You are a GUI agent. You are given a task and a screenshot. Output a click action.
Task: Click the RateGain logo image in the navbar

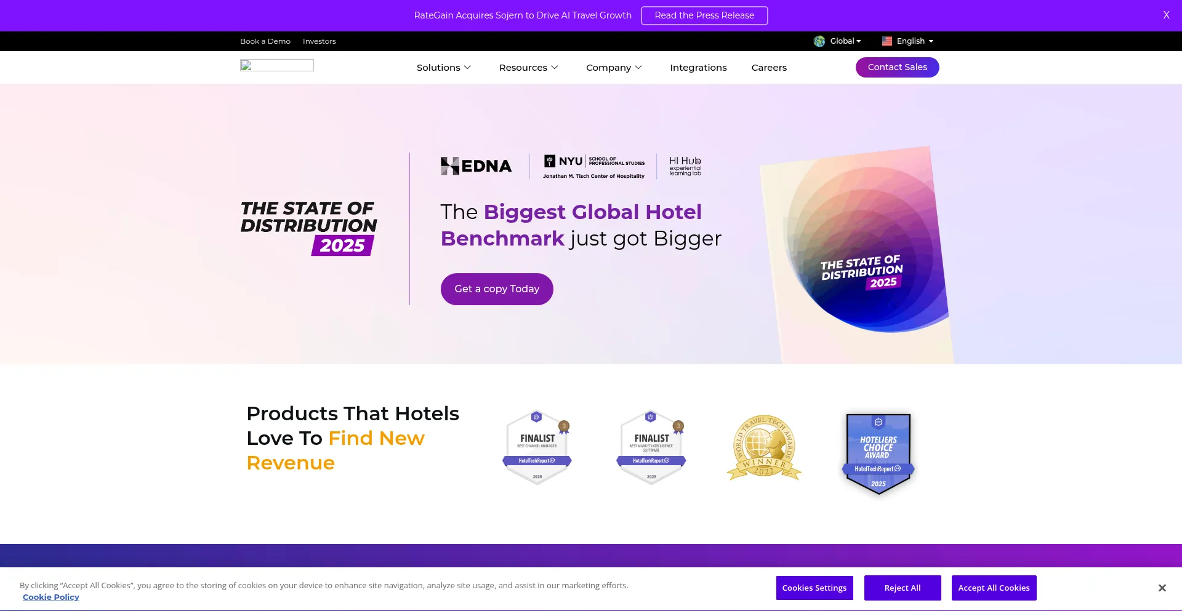click(x=277, y=65)
